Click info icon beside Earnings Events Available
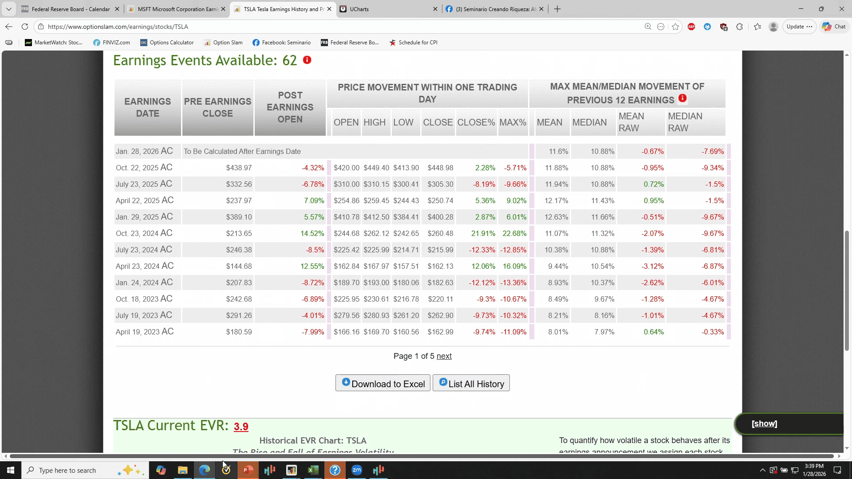Screen dimensions: 852x479 coord(307,60)
